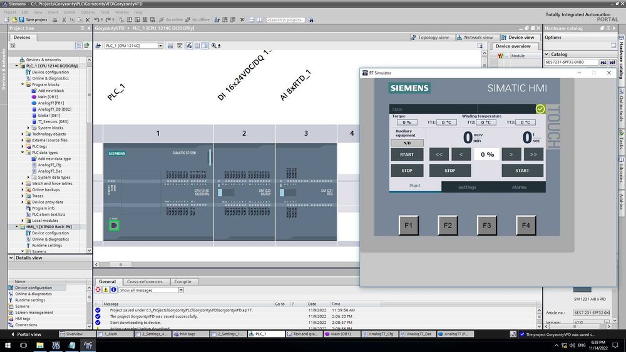Viewport: 626px width, 352px height.
Task: Click the fast-decrease << button on HMI
Action: coord(439,154)
